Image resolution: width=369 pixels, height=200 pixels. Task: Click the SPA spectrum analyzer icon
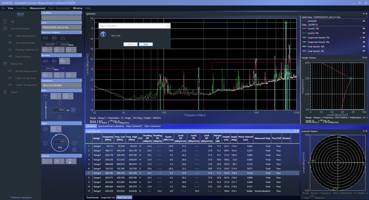point(54,38)
